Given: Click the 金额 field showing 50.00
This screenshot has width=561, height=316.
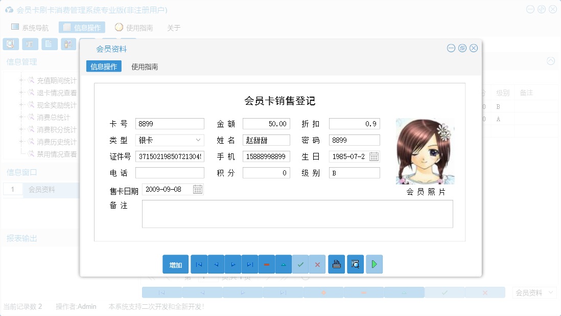Looking at the screenshot, I should pos(266,124).
